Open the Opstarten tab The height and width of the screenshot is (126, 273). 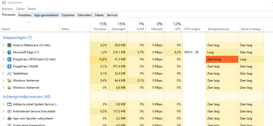pos(68,15)
